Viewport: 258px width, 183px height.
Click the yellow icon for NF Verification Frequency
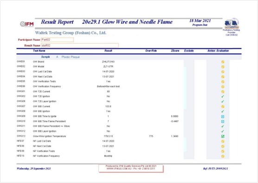[223, 156]
